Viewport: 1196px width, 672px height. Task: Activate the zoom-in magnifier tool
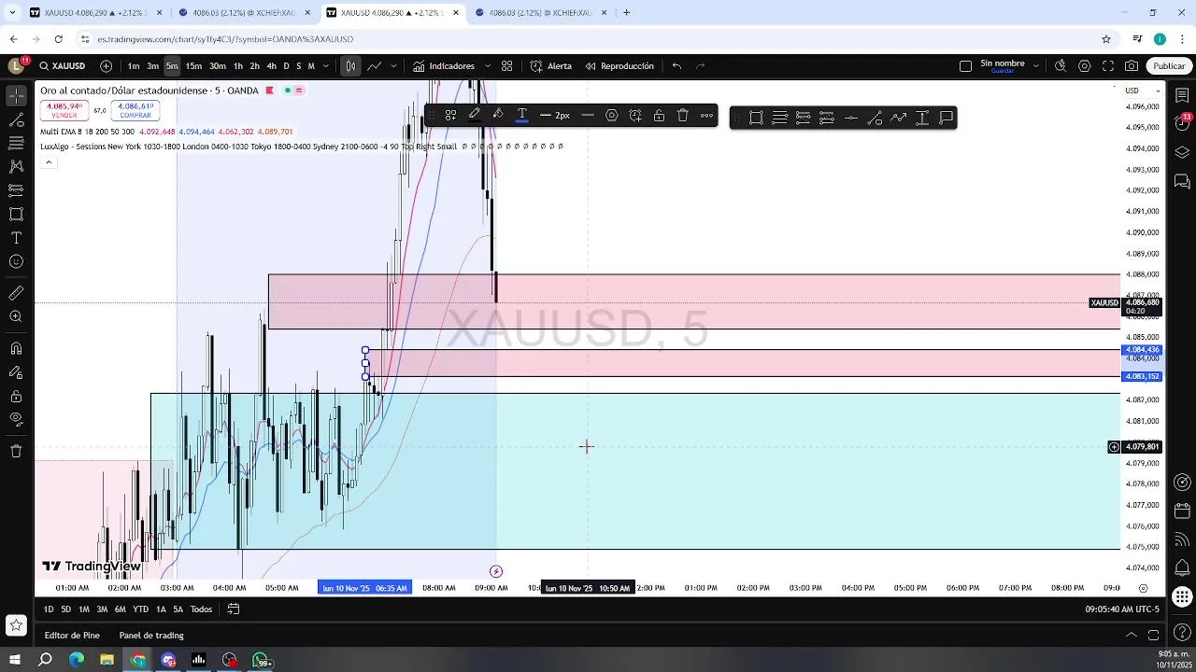point(16,316)
